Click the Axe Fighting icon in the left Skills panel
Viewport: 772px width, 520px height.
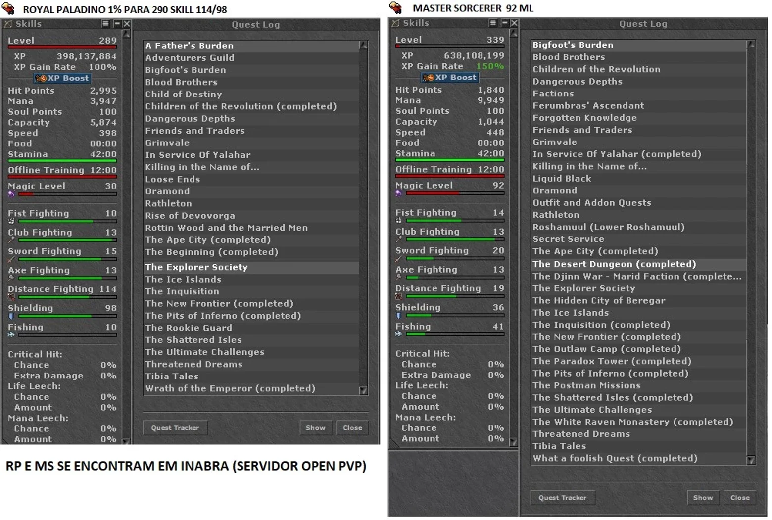click(x=11, y=278)
